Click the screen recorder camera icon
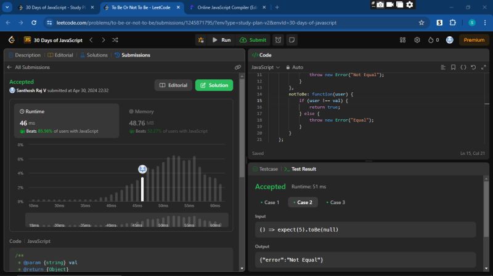The width and height of the screenshot is (493, 276). click(x=380, y=5)
